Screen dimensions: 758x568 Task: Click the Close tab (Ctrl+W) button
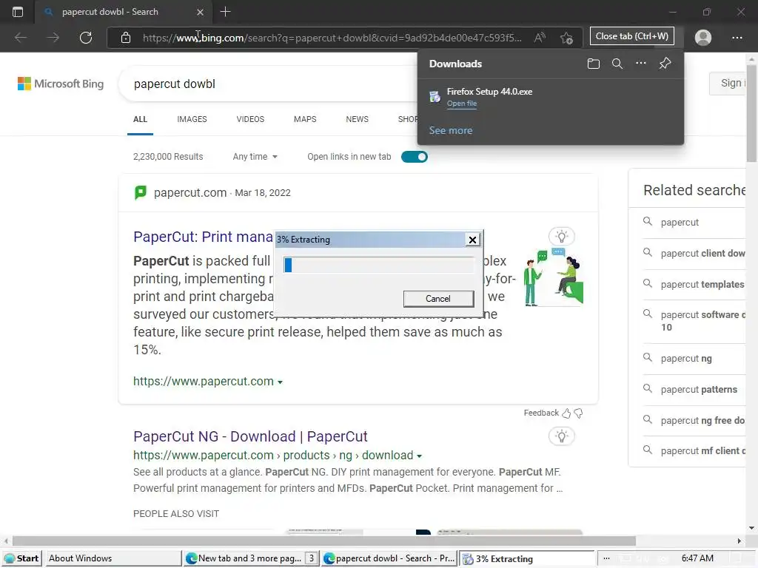(x=632, y=36)
